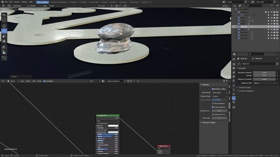Open the Object properties tab
This screenshot has height=157, width=280.
(x=234, y=86)
